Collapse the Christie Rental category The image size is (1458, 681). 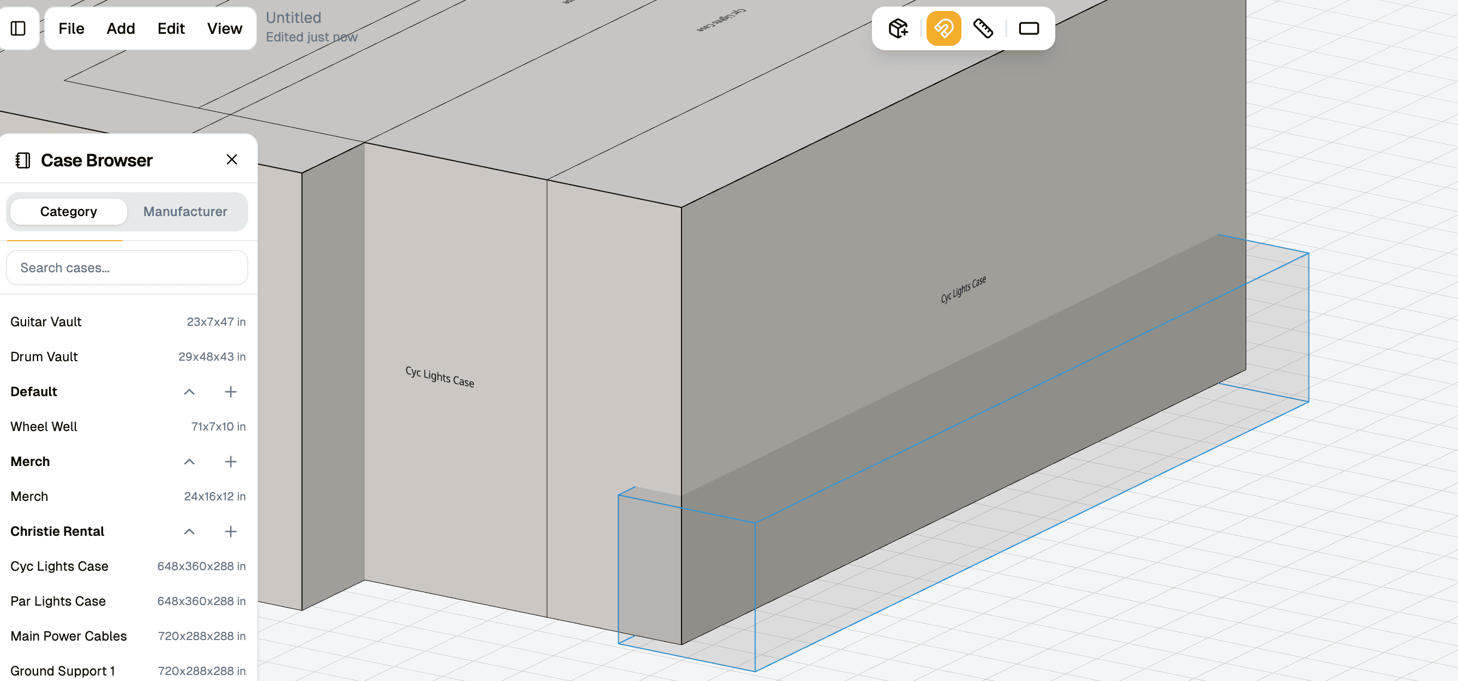pyautogui.click(x=189, y=531)
